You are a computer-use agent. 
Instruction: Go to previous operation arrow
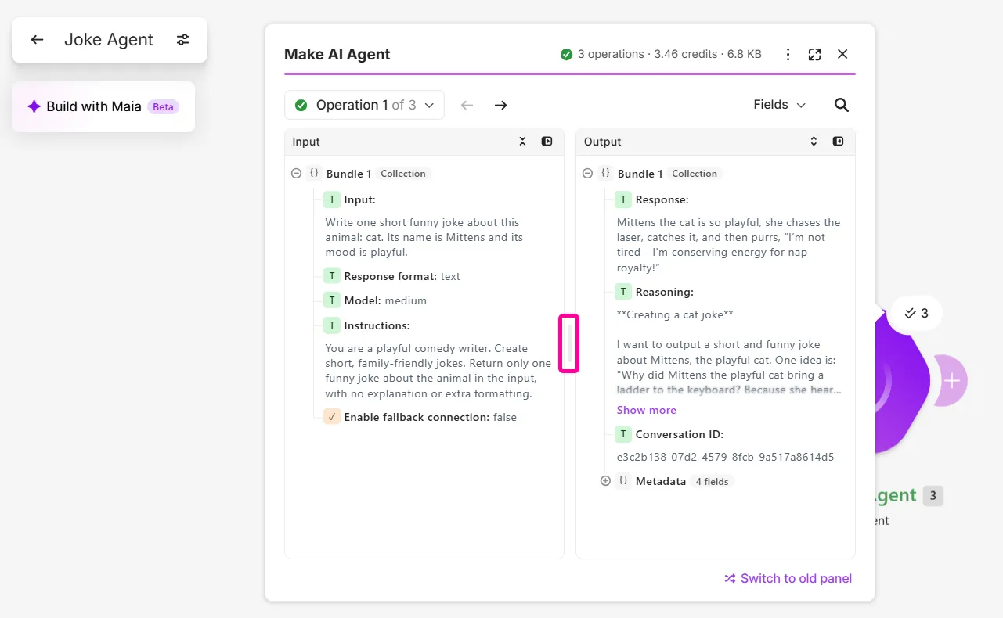(x=467, y=105)
